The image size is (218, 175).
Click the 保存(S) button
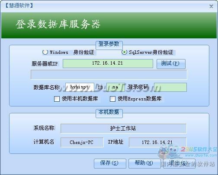110,163
